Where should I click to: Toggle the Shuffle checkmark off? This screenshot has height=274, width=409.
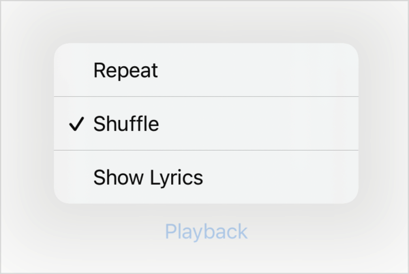pos(77,124)
